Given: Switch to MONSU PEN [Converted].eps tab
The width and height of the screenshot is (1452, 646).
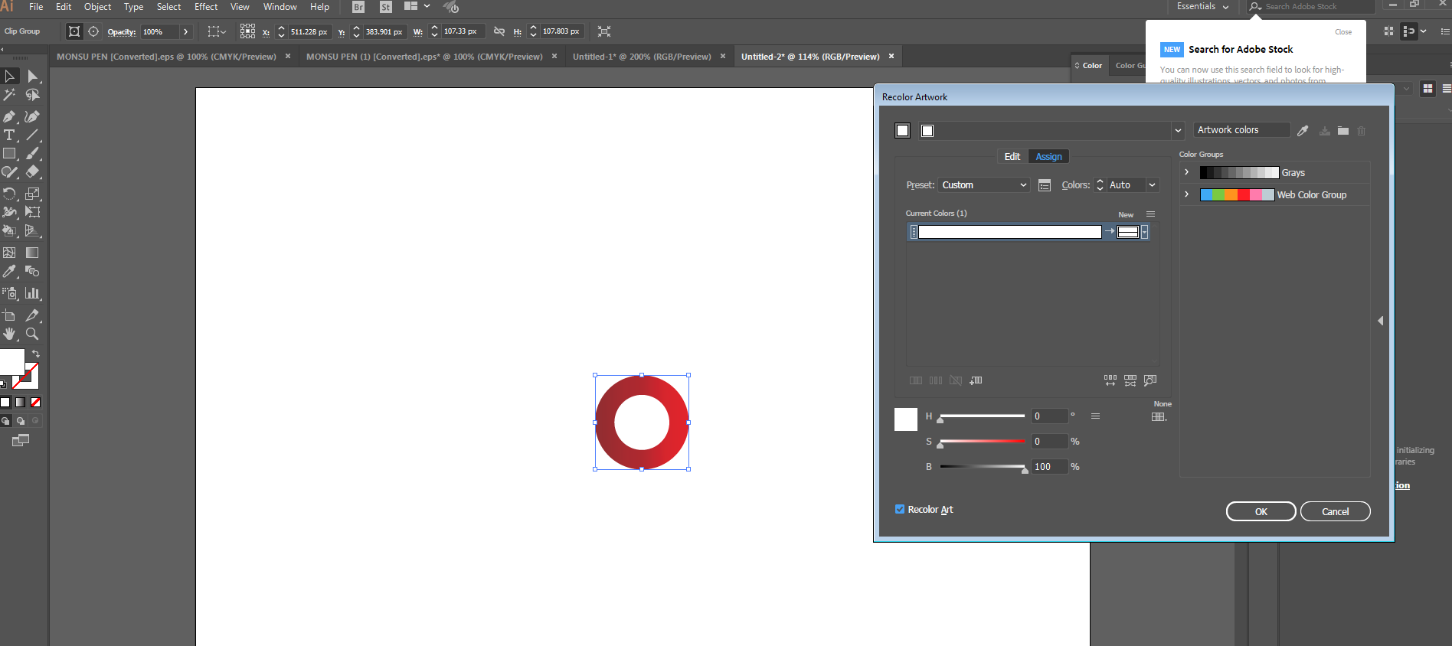Looking at the screenshot, I should 166,57.
